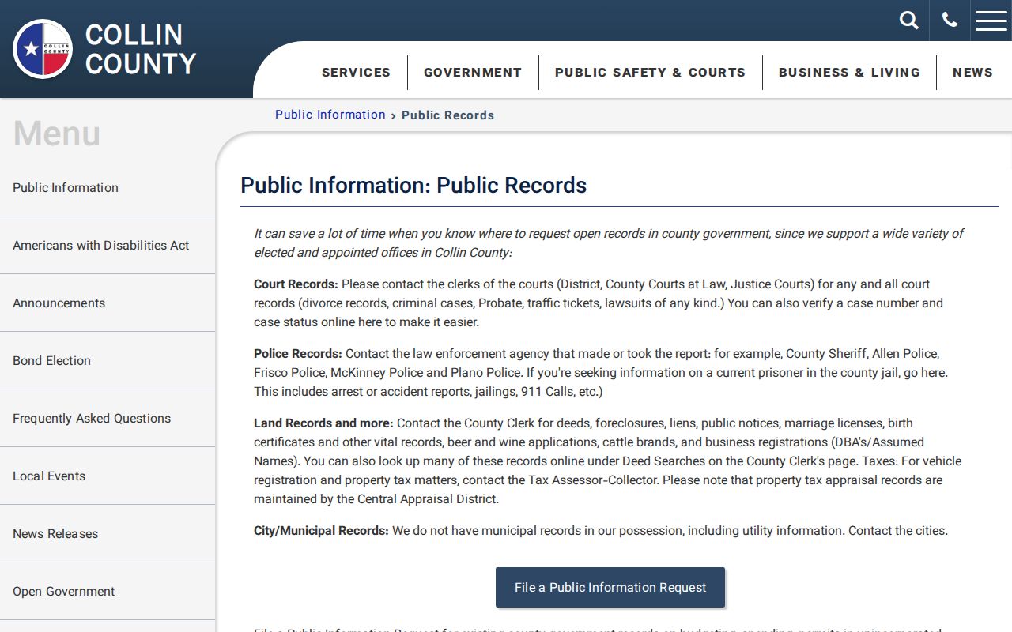This screenshot has height=632, width=1012.
Task: Click the 'Public Records' breadcrumb text
Action: pos(447,115)
